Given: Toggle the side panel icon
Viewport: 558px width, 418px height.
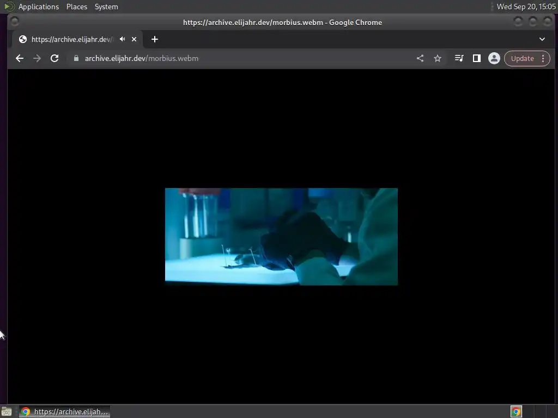Looking at the screenshot, I should pyautogui.click(x=476, y=58).
